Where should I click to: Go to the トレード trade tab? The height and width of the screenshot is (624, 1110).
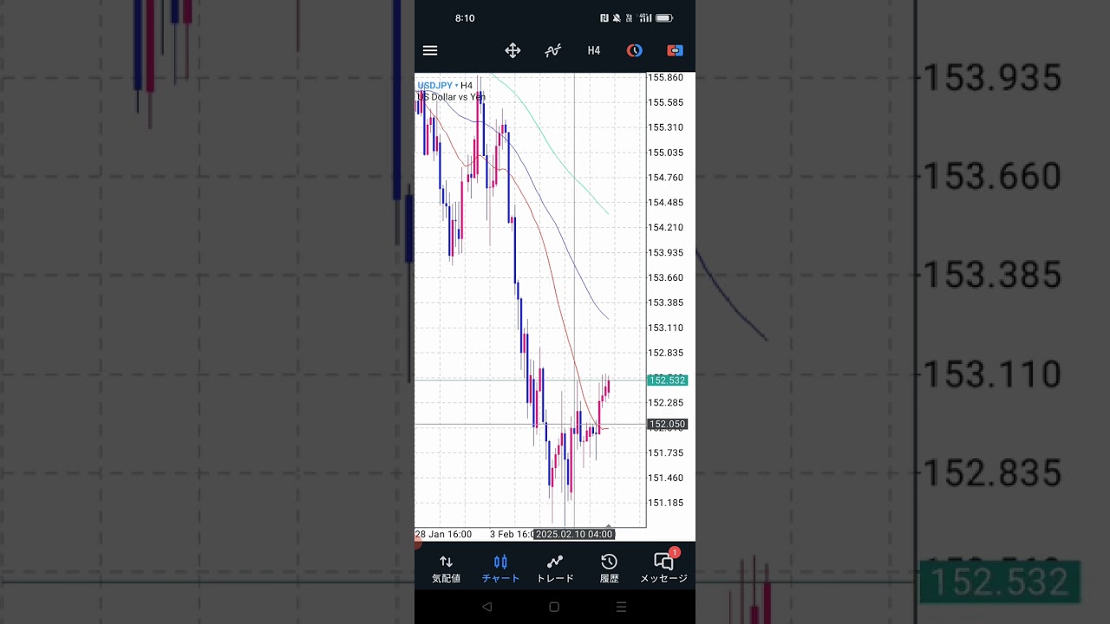555,569
